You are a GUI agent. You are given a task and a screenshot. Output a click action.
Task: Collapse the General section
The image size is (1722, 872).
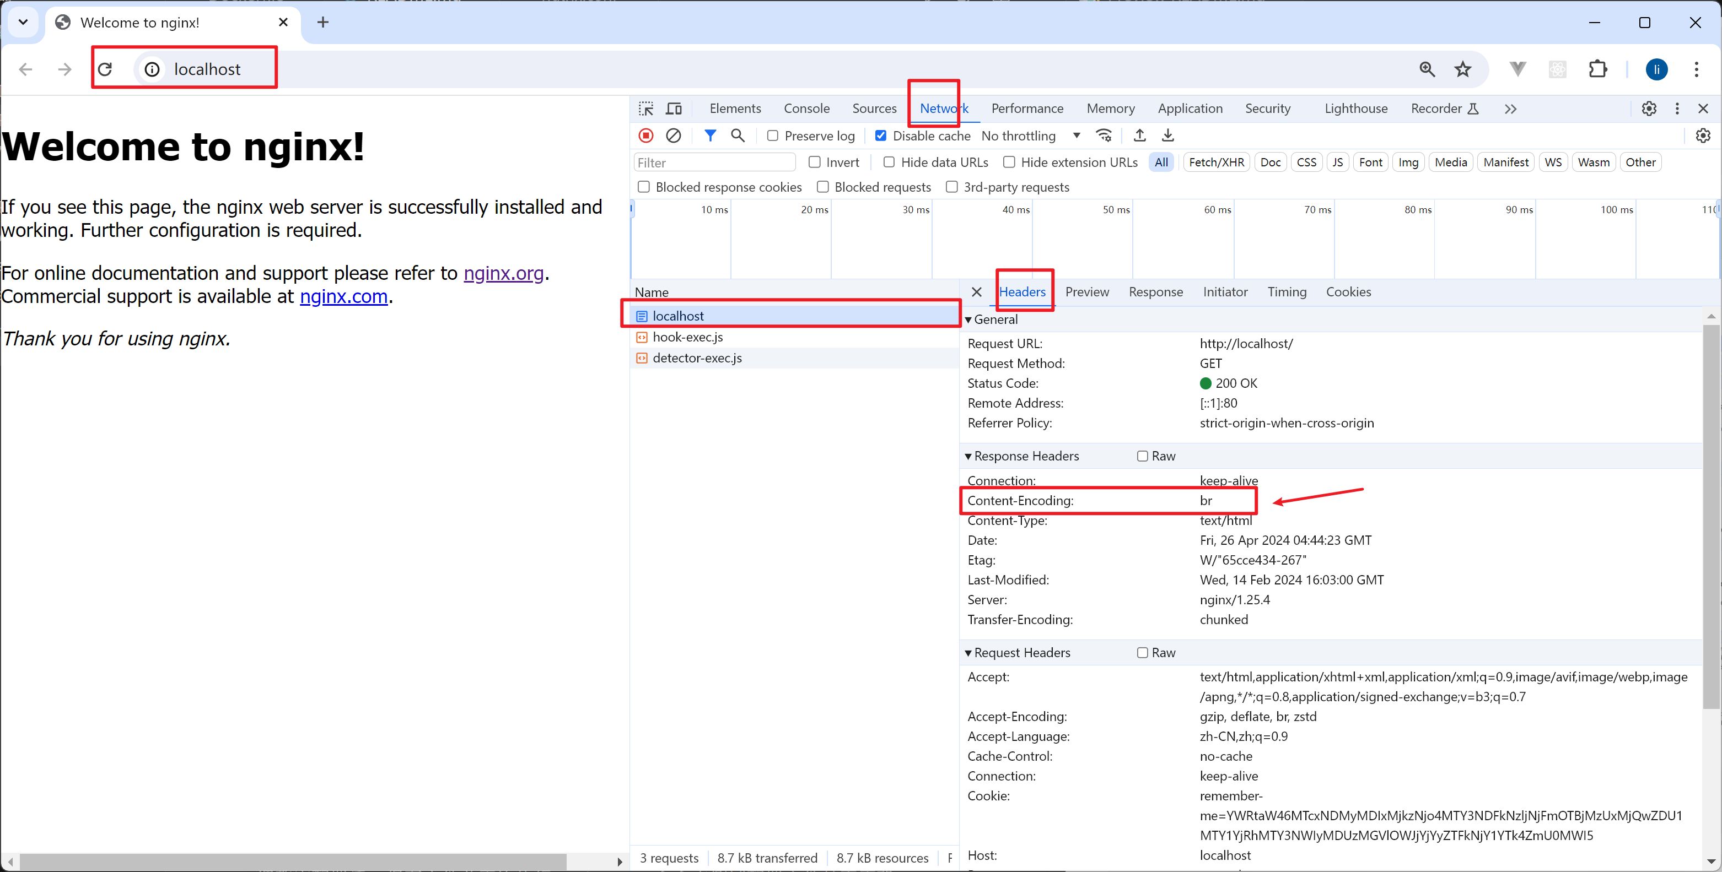click(968, 319)
